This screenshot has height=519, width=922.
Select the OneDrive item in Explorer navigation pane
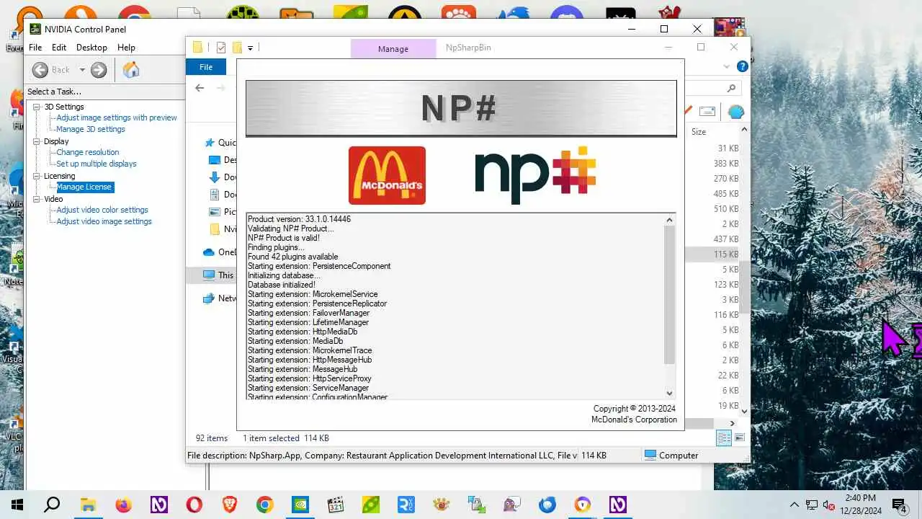(220, 252)
